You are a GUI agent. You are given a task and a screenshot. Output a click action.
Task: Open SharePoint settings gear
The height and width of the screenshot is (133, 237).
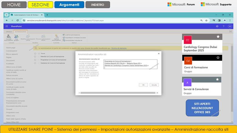[217, 26]
